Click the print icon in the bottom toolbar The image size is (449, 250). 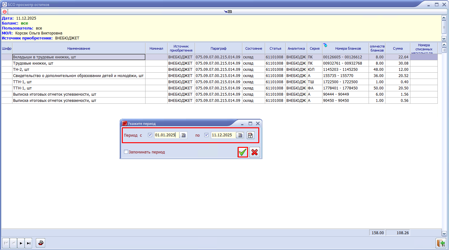pos(41,243)
